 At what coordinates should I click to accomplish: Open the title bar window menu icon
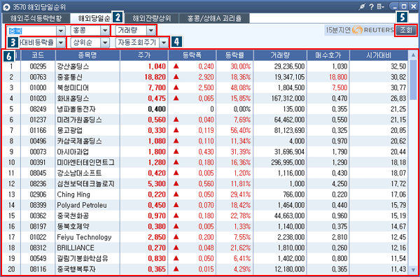(380, 7)
